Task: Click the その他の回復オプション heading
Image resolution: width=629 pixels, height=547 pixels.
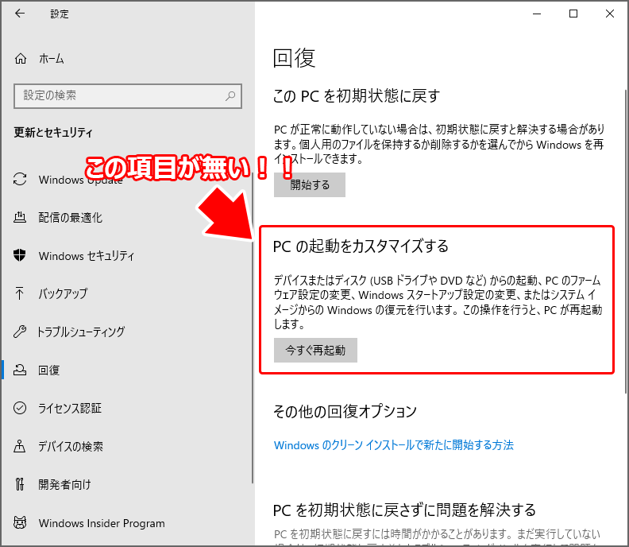Action: pos(345,411)
